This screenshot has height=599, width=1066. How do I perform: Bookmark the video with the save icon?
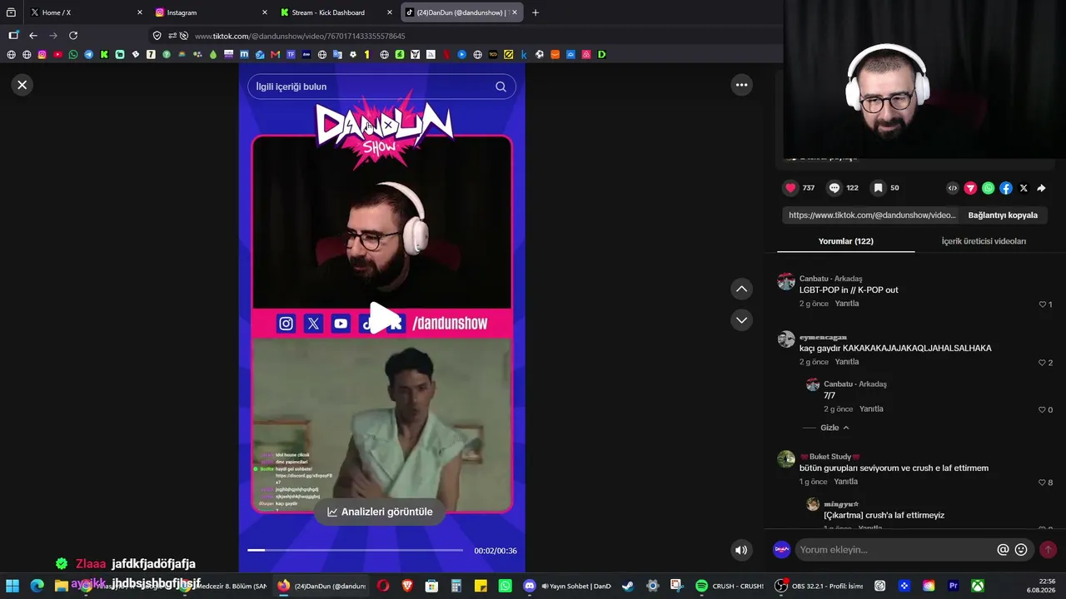[878, 188]
